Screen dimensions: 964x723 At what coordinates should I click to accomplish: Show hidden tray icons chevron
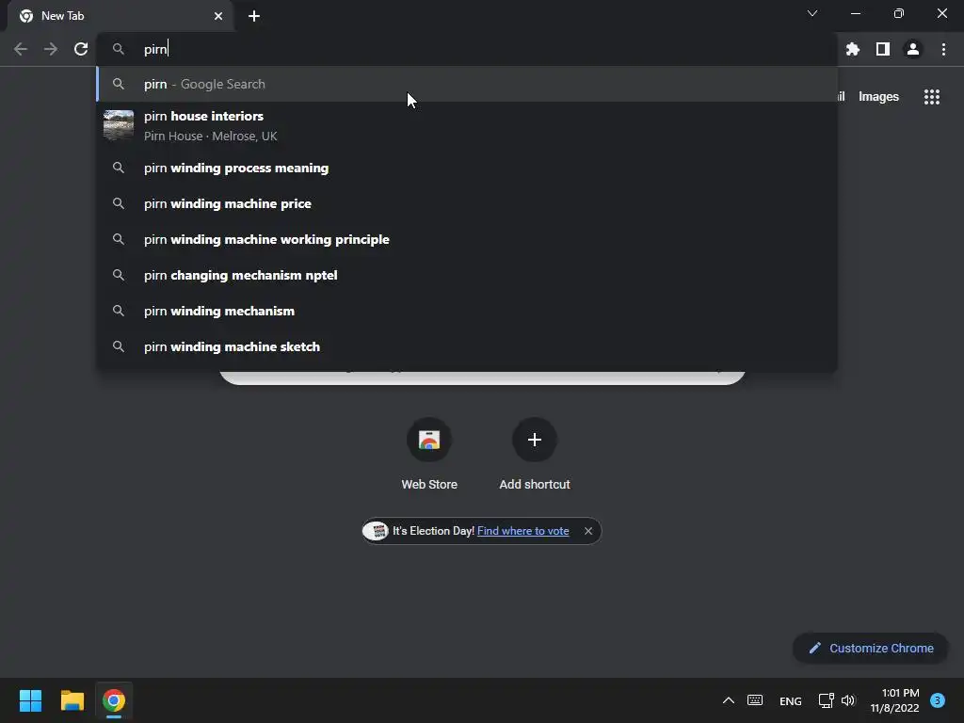tap(729, 700)
